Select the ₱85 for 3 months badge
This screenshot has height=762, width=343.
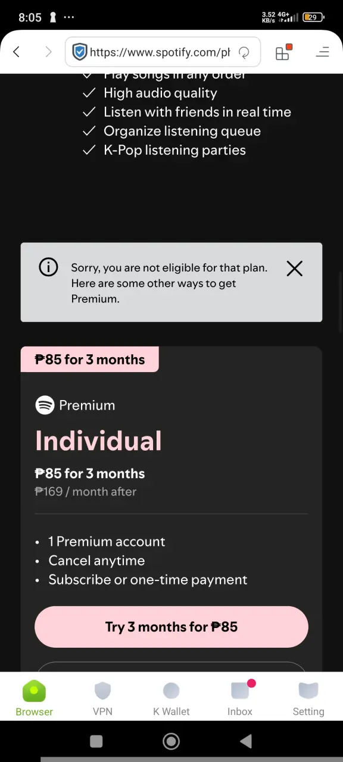point(90,360)
